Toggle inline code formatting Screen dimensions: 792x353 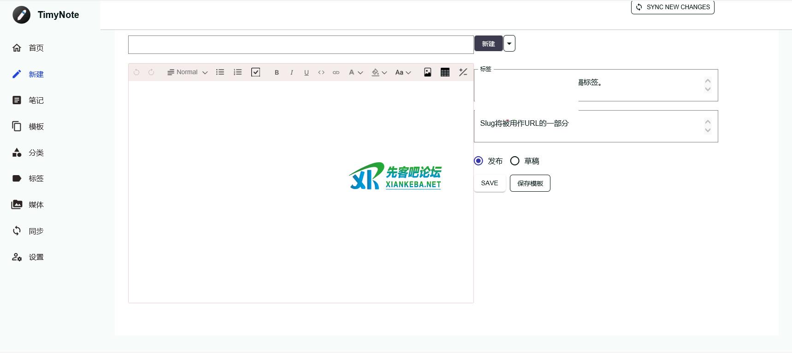tap(321, 72)
